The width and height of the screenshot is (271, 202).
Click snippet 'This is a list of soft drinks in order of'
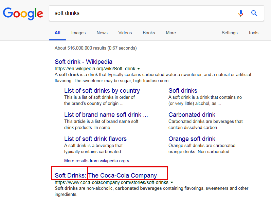click(100, 97)
